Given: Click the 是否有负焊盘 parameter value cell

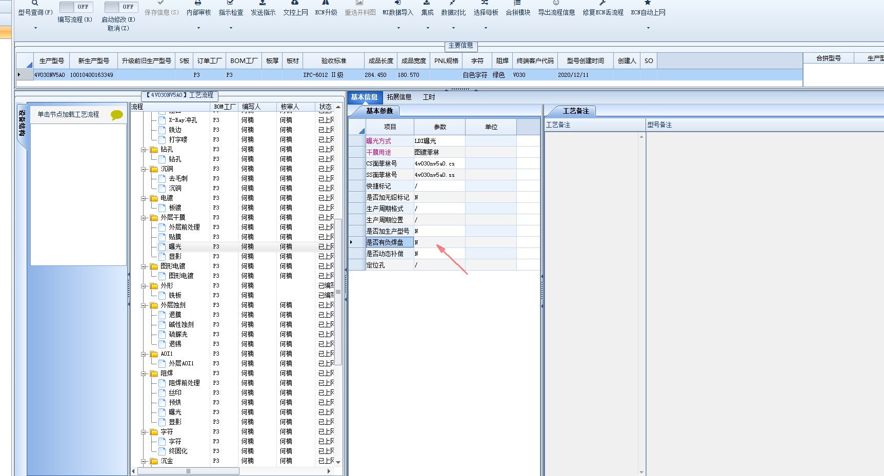Looking at the screenshot, I should coord(439,242).
